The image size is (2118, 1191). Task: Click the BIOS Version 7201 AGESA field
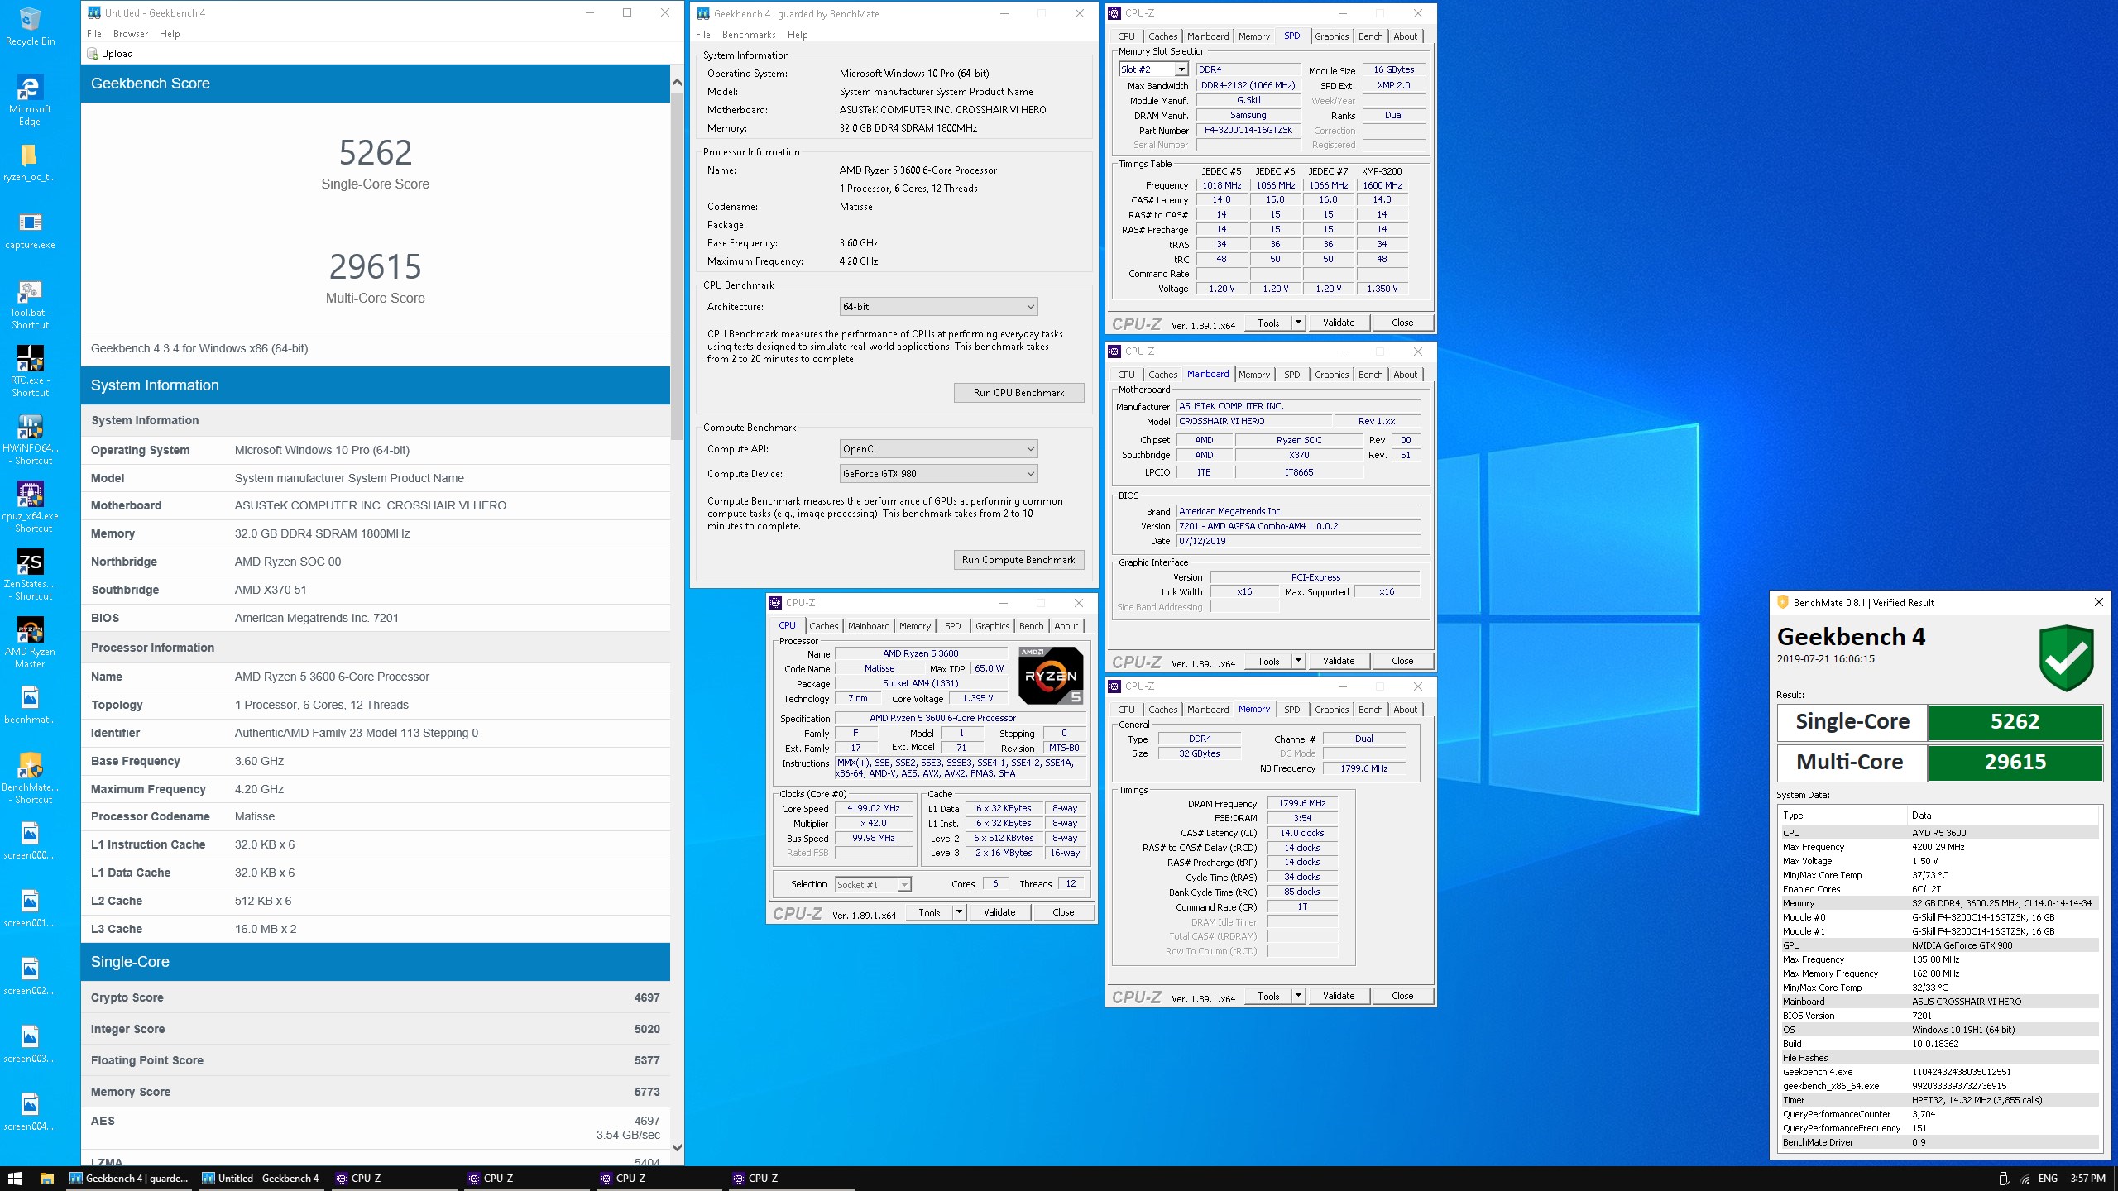click(1299, 526)
